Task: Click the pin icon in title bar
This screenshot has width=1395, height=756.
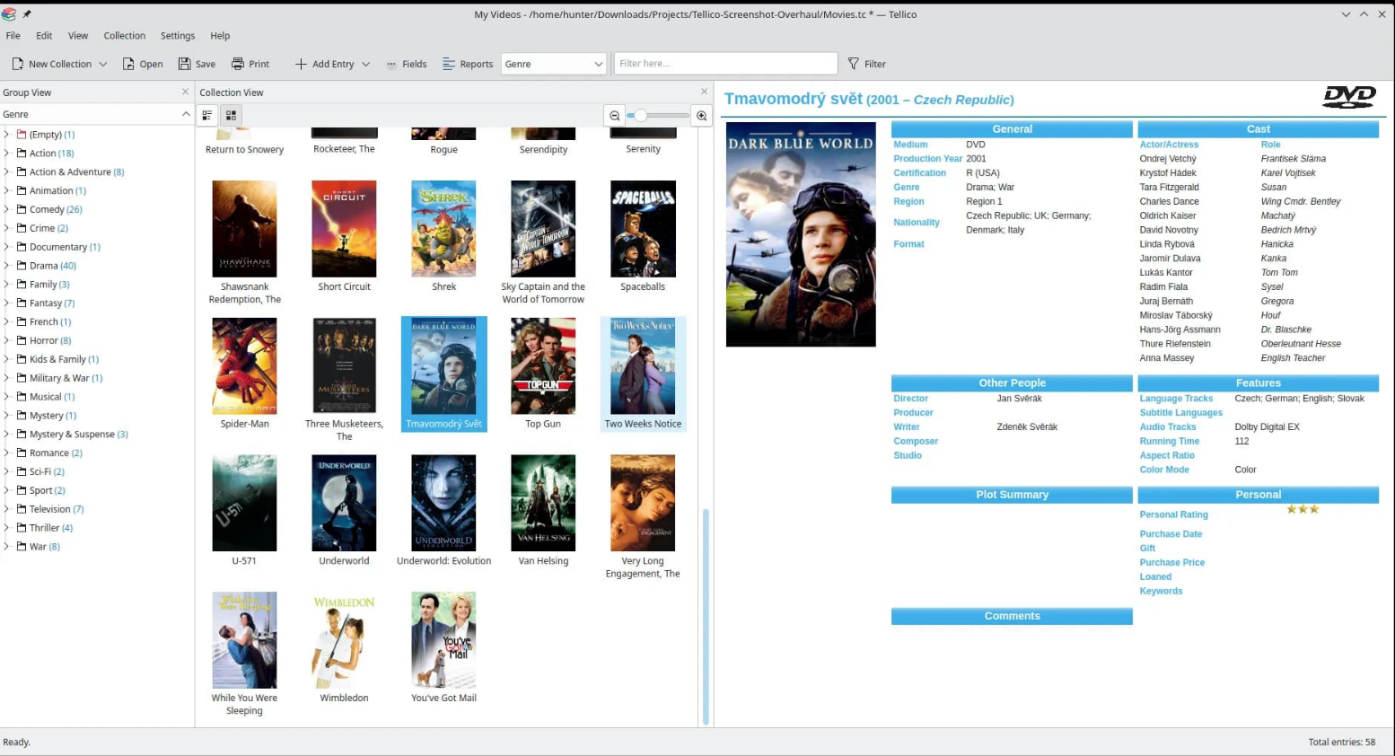Action: (x=27, y=14)
